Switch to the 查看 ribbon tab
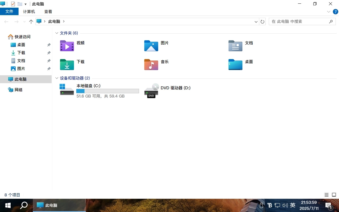This screenshot has width=339, height=212. click(48, 11)
